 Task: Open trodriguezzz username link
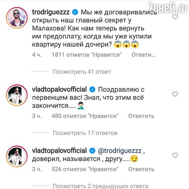[51, 12]
